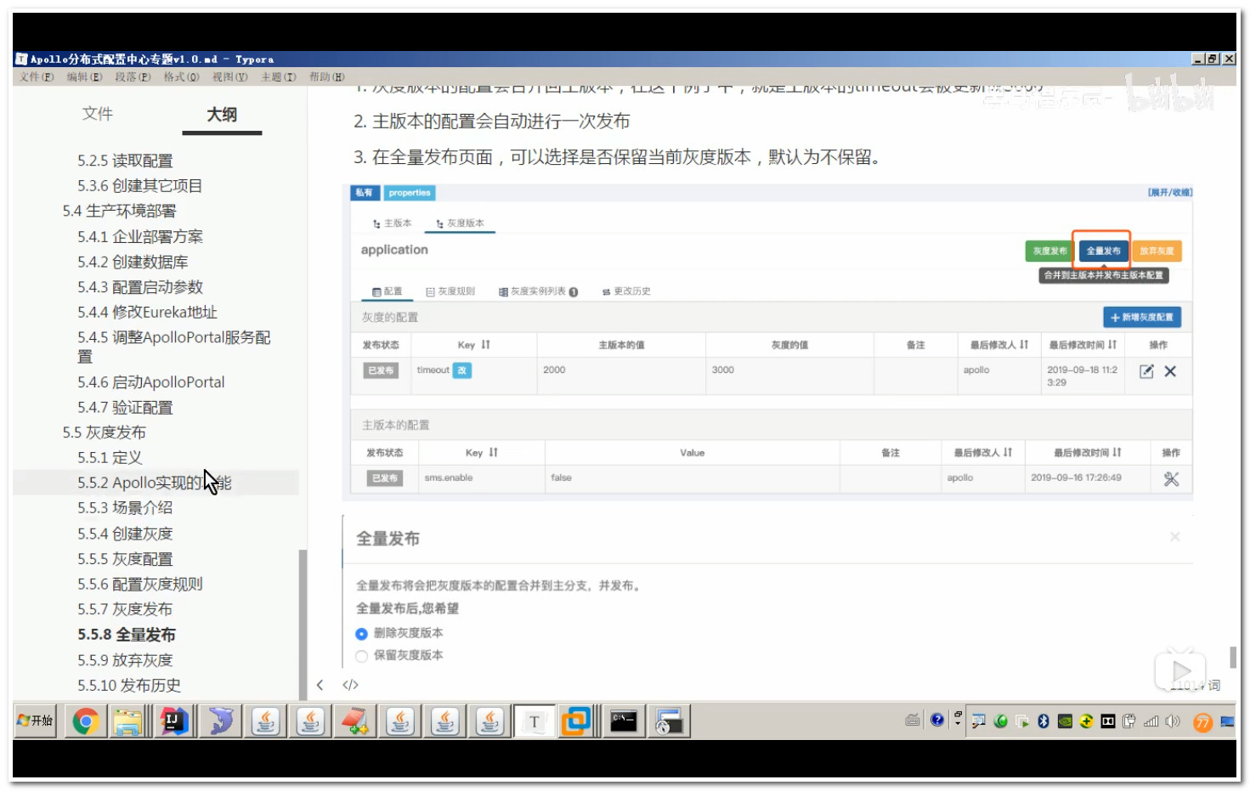1250x791 pixels.
Task: Click the 'timeout' key cell
Action: tap(473, 376)
